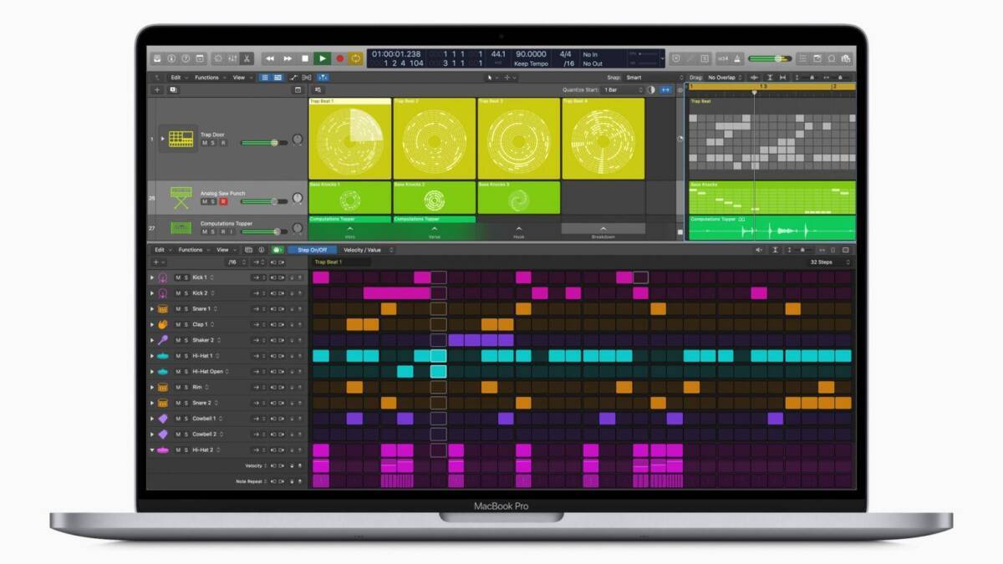
Task: Toggle the Flex button
Action: point(308,78)
